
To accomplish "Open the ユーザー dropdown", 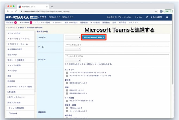I will [x=73, y=37].
